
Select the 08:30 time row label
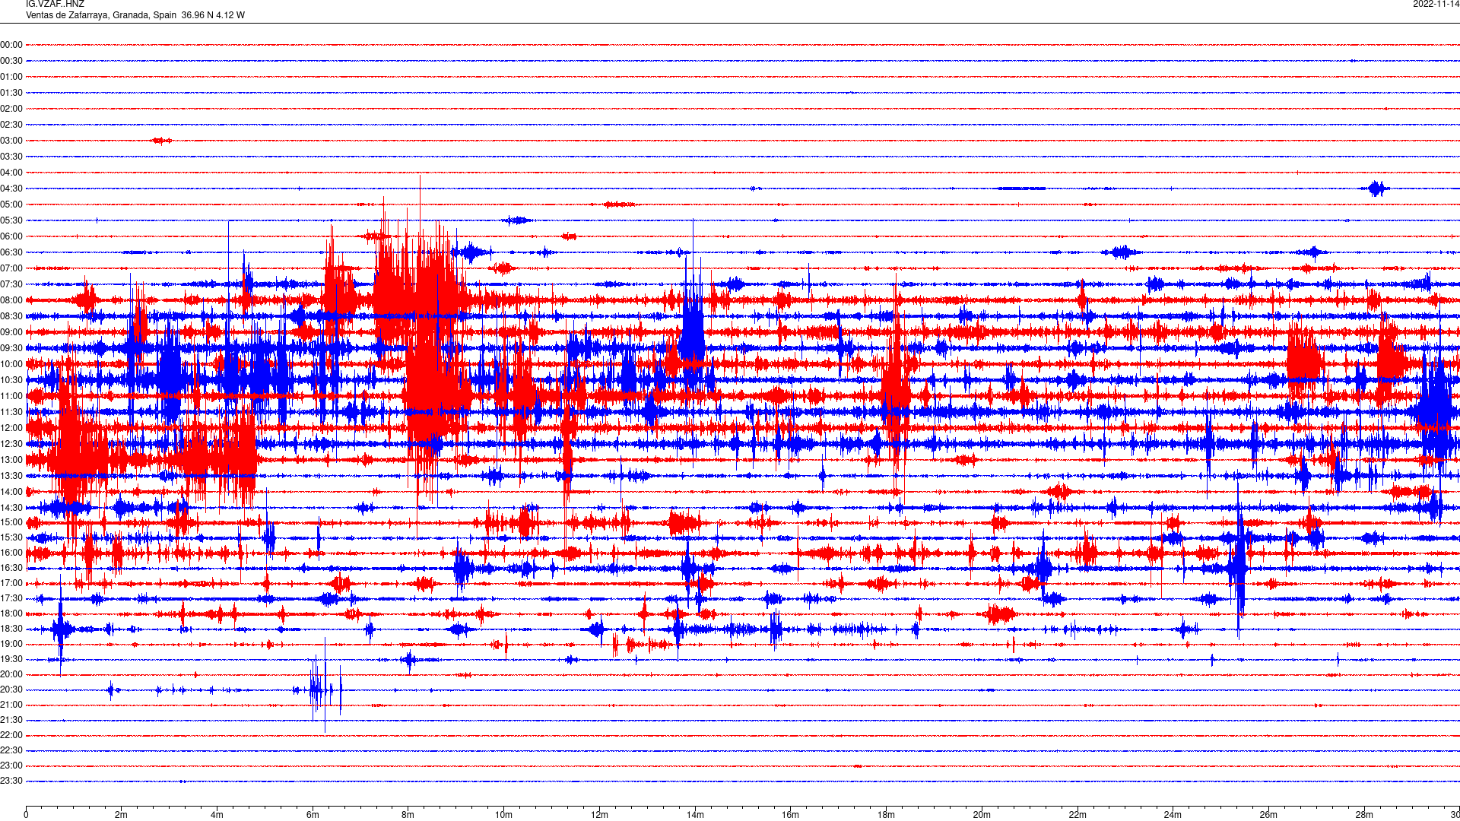coord(11,316)
